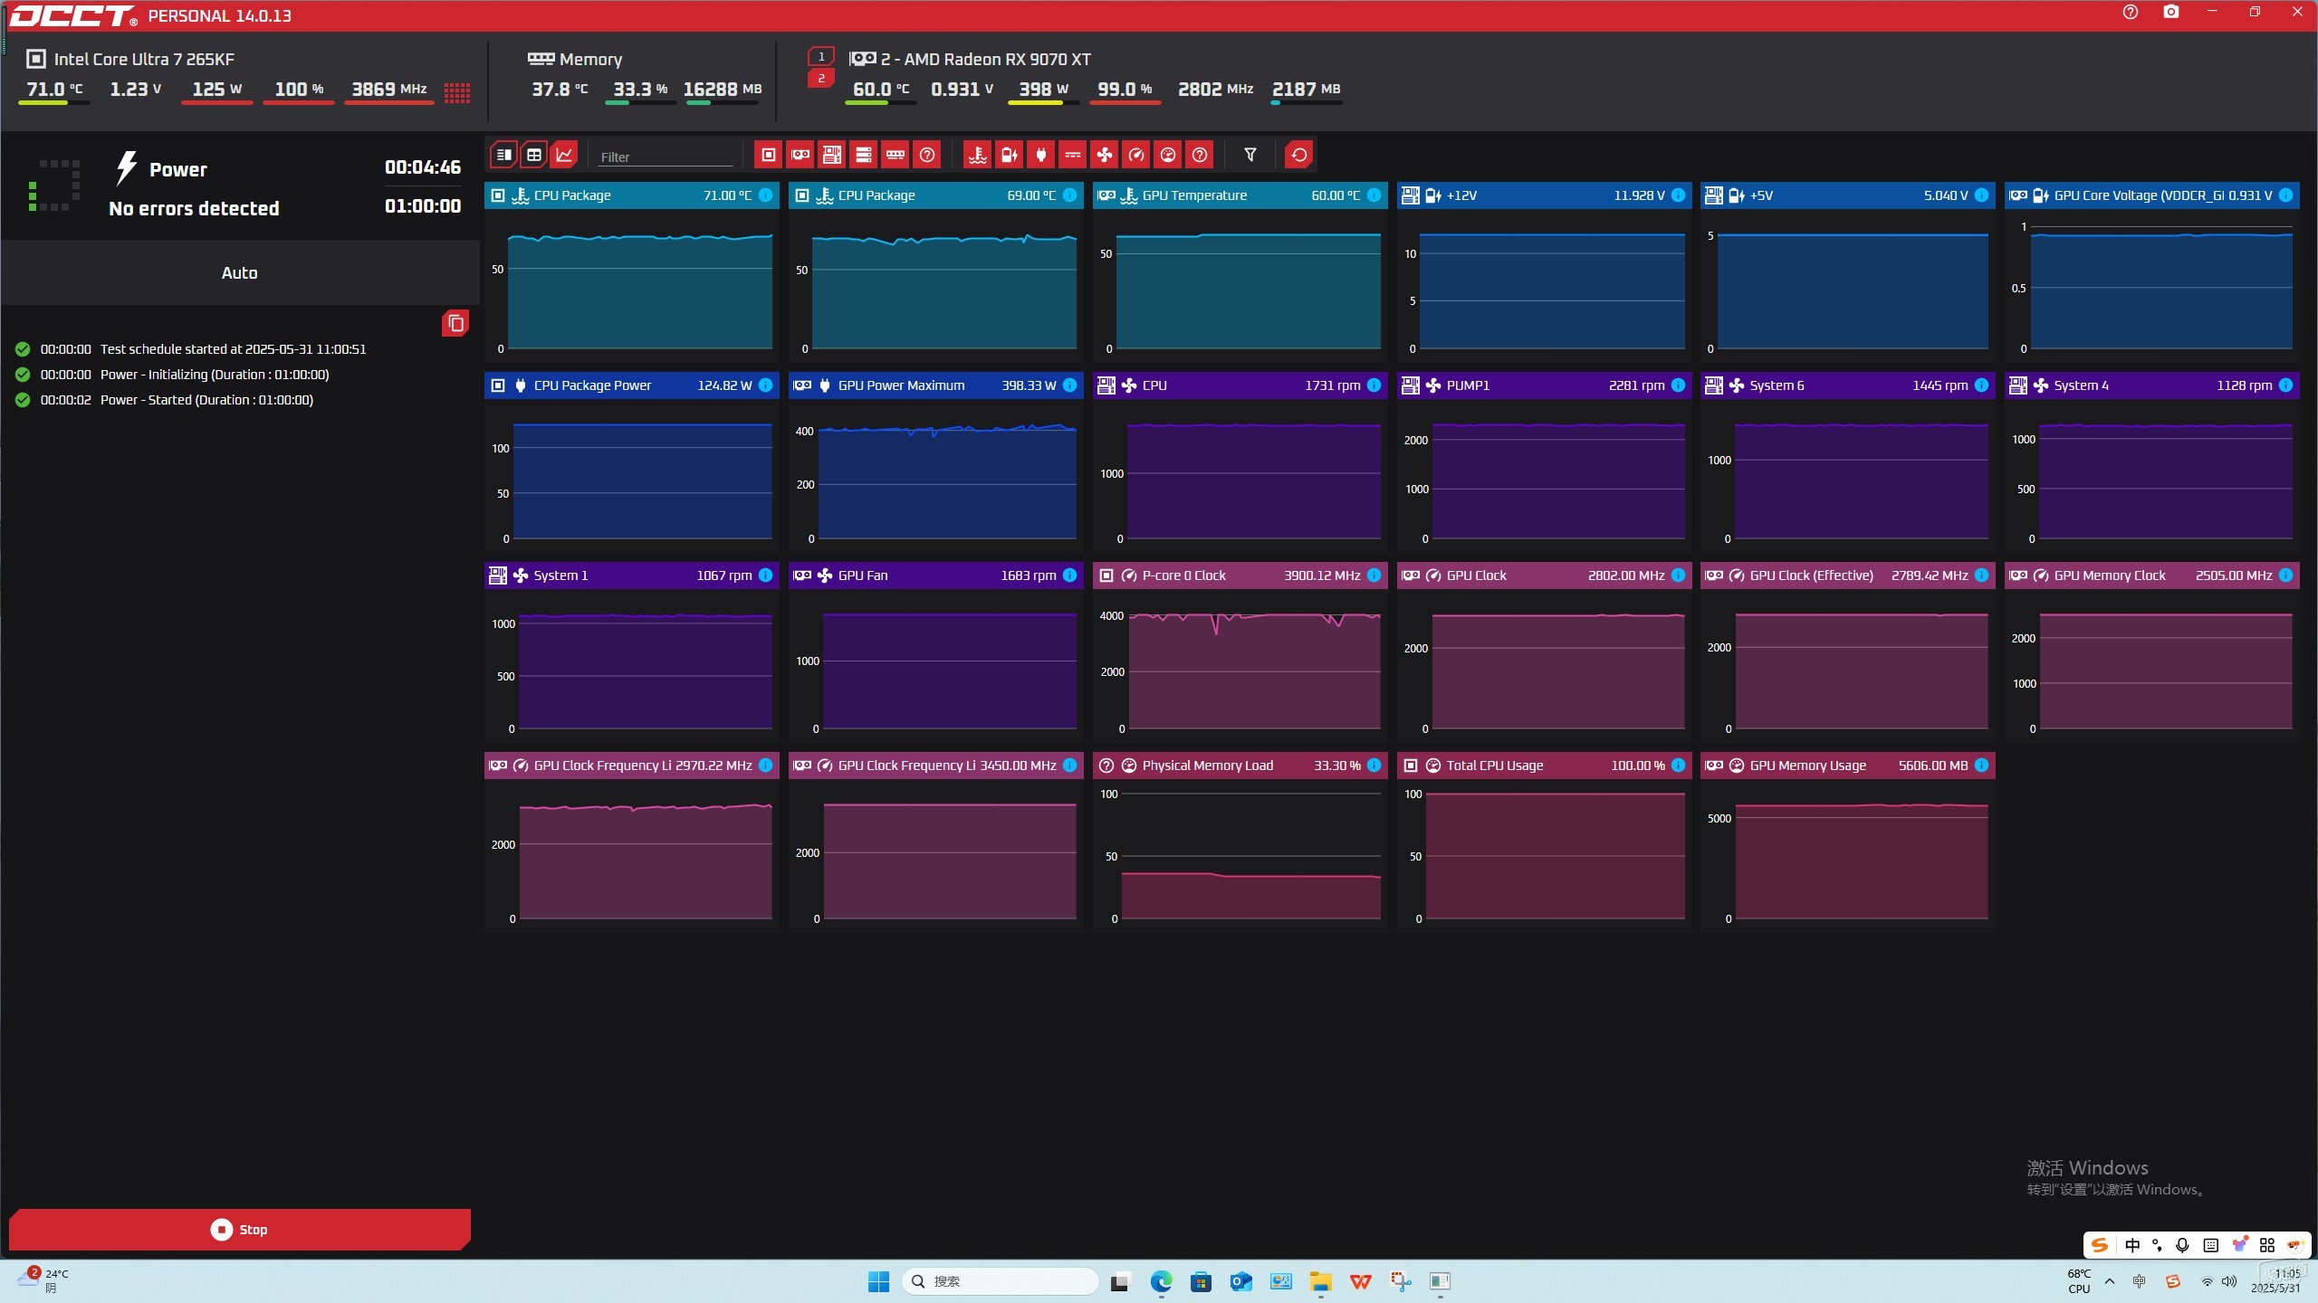Open info for Total CPU Usage graph
The image size is (2318, 1303).
pyautogui.click(x=1679, y=766)
